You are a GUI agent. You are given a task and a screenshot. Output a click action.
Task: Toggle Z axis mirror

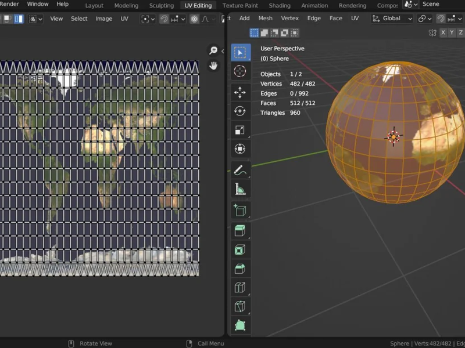(460, 32)
